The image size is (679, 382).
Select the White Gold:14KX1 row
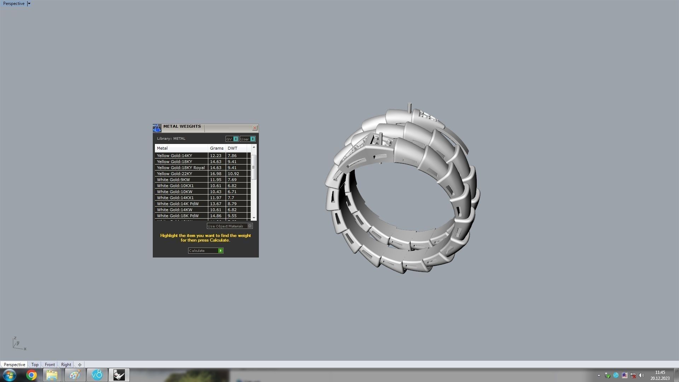tap(203, 198)
